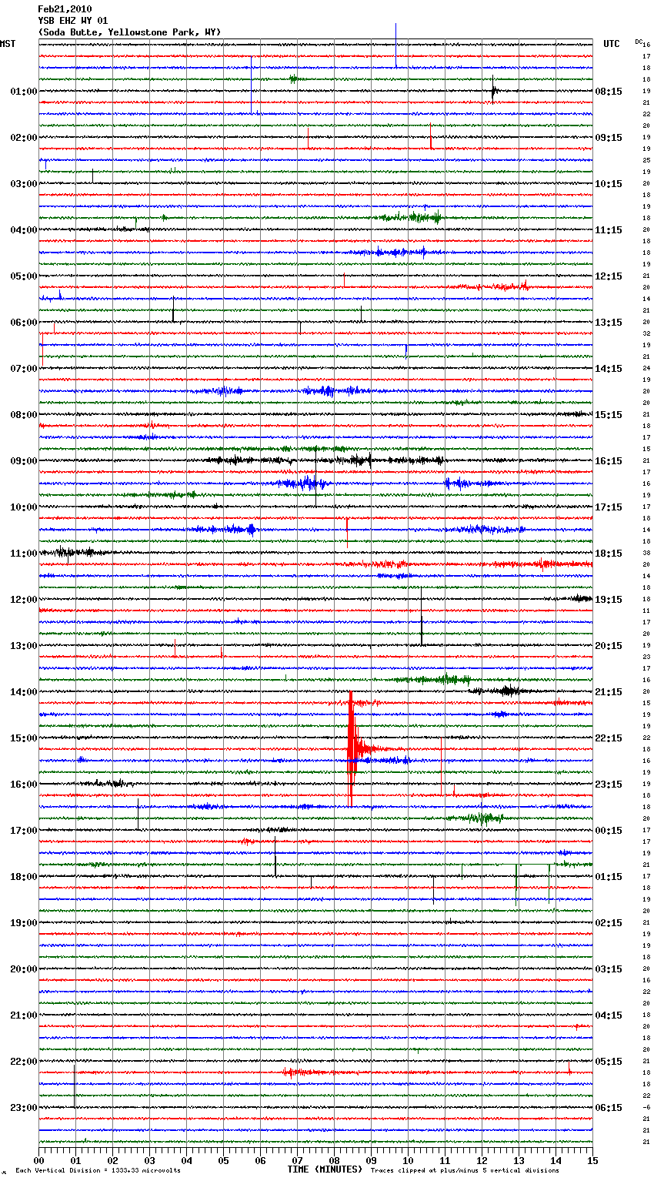654x1181 pixels.
Task: Click minute tick 12 on bottom axis
Action: pyautogui.click(x=482, y=1160)
